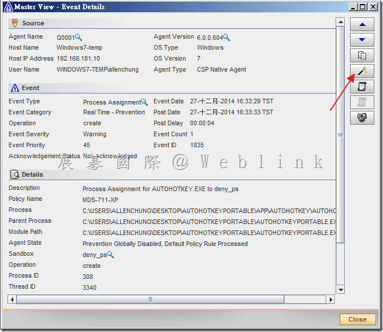This screenshot has width=383, height=332.
Task: Select policy name MDS-711-XP
Action: tap(101, 200)
